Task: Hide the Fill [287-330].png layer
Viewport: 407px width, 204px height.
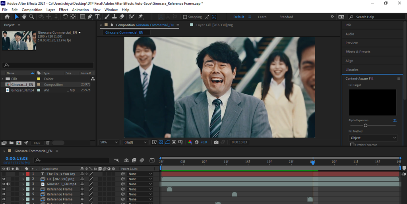Action: [4, 179]
